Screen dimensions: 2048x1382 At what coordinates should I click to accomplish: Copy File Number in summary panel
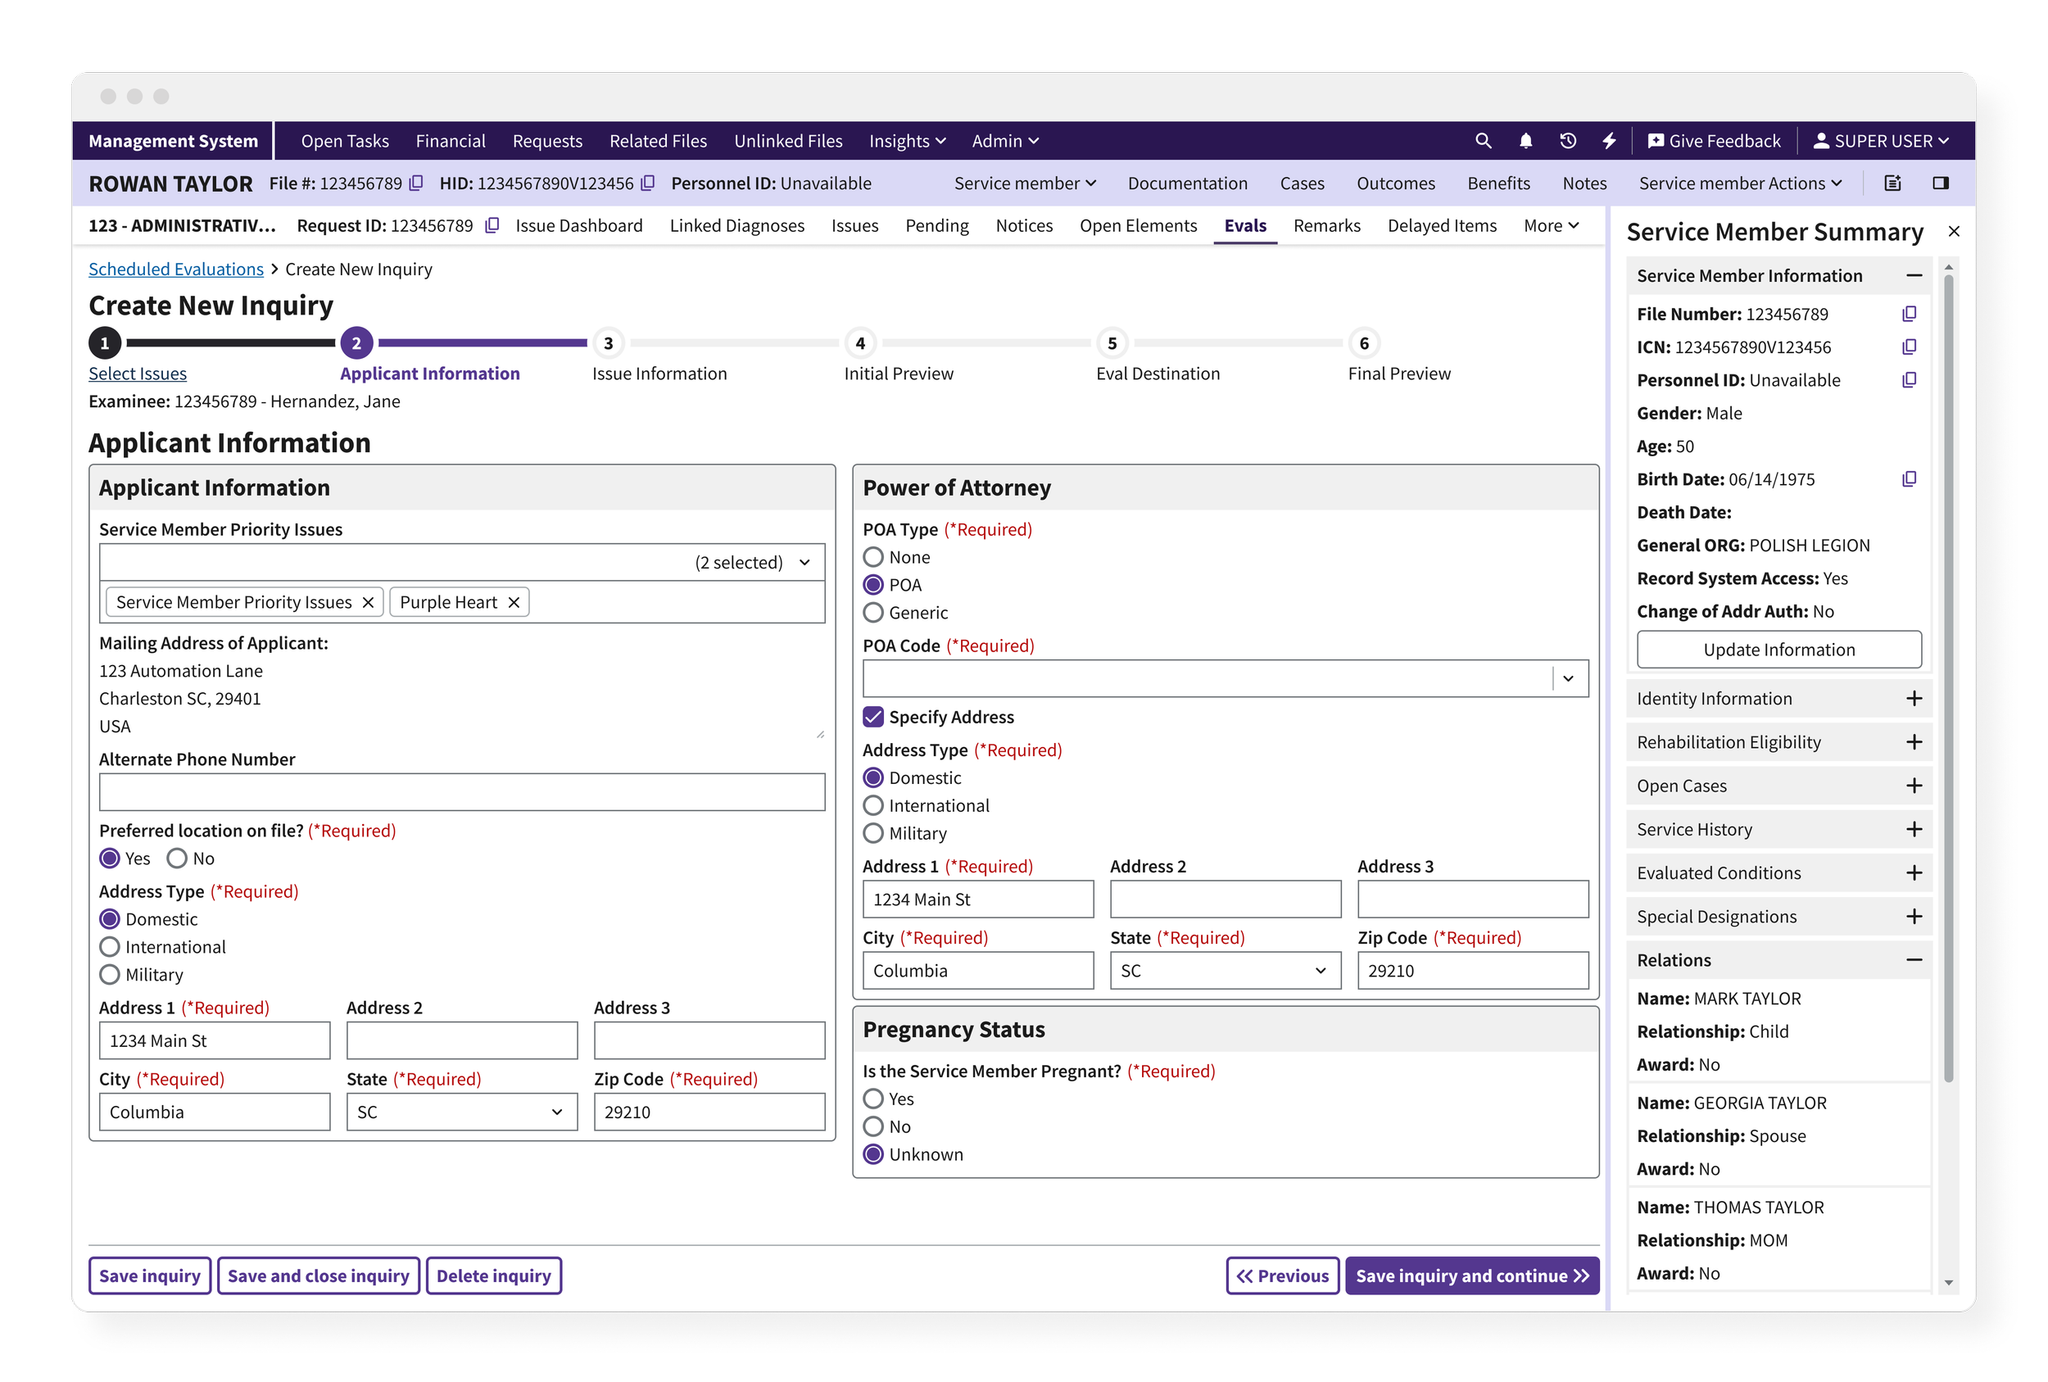click(1909, 315)
